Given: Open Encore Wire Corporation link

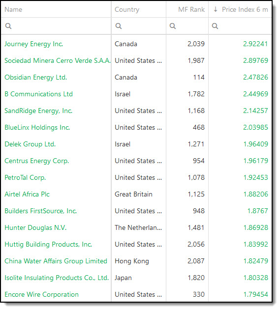Looking at the screenshot, I should (x=42, y=294).
